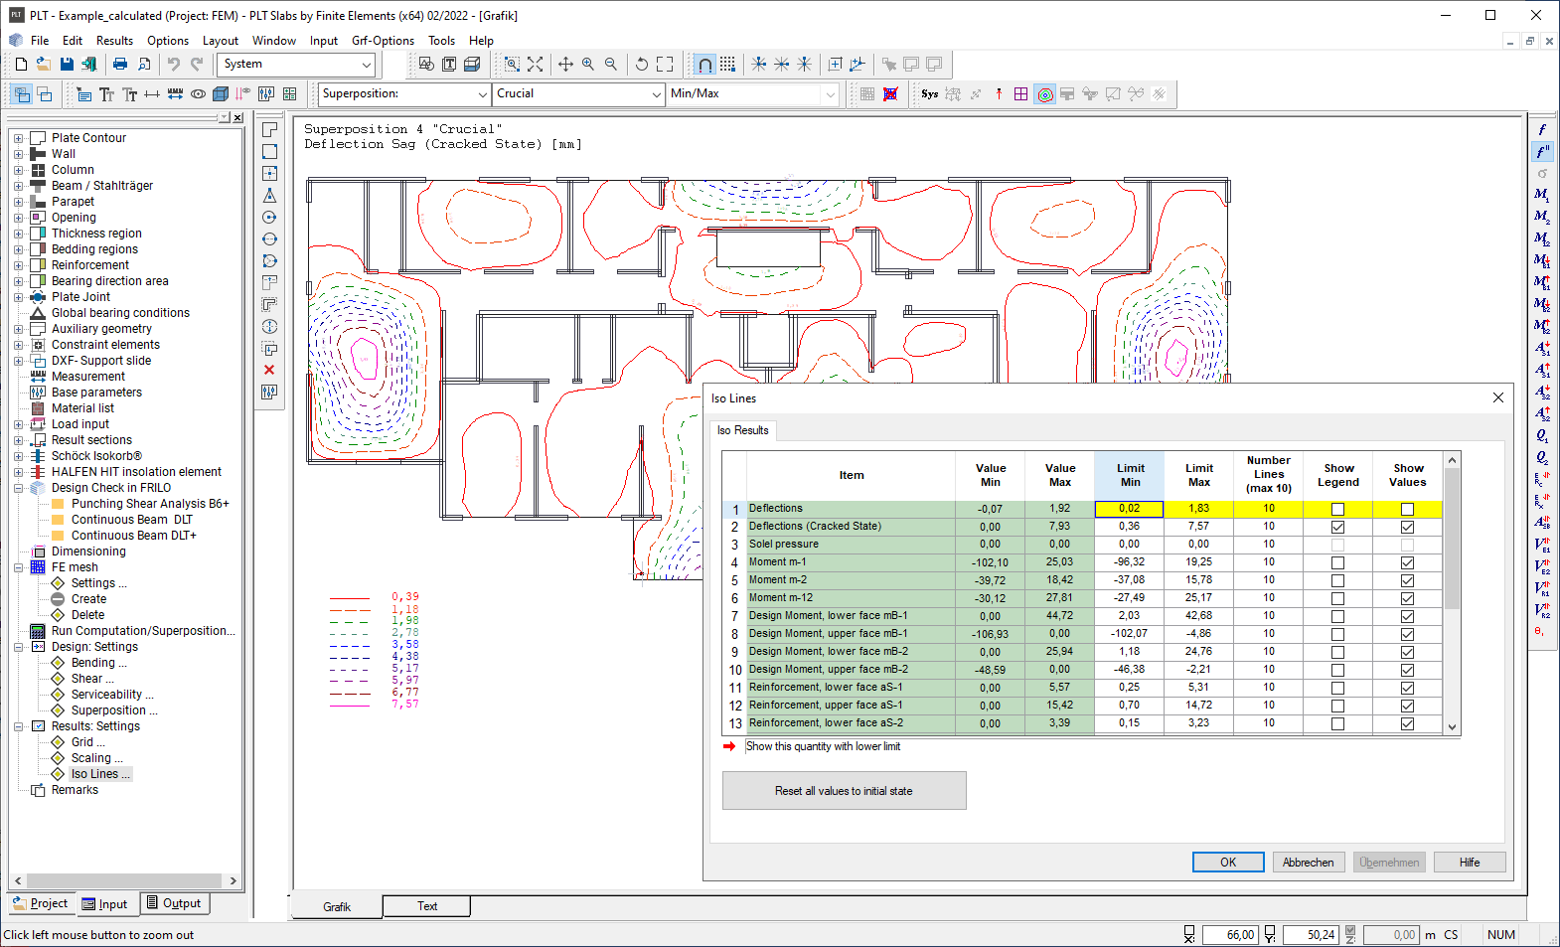1560x947 pixels.
Task: Click the New file icon in toolbar
Action: (21, 65)
